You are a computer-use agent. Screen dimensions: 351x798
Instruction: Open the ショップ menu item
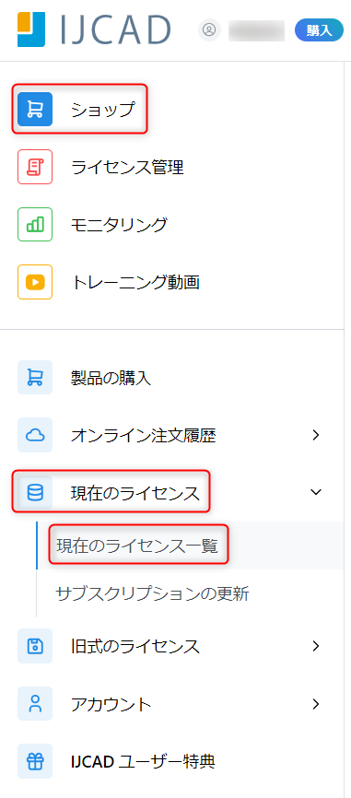[x=103, y=109]
